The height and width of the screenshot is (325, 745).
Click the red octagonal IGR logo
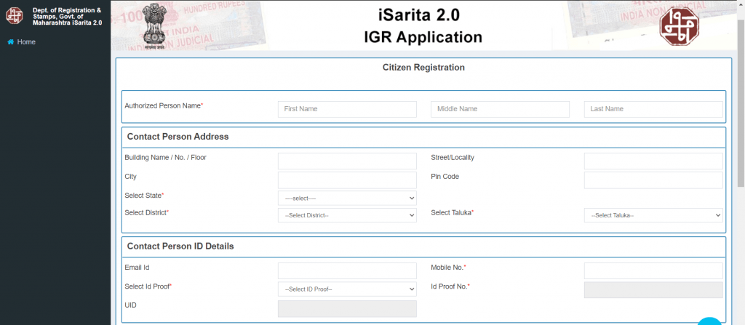[678, 25]
